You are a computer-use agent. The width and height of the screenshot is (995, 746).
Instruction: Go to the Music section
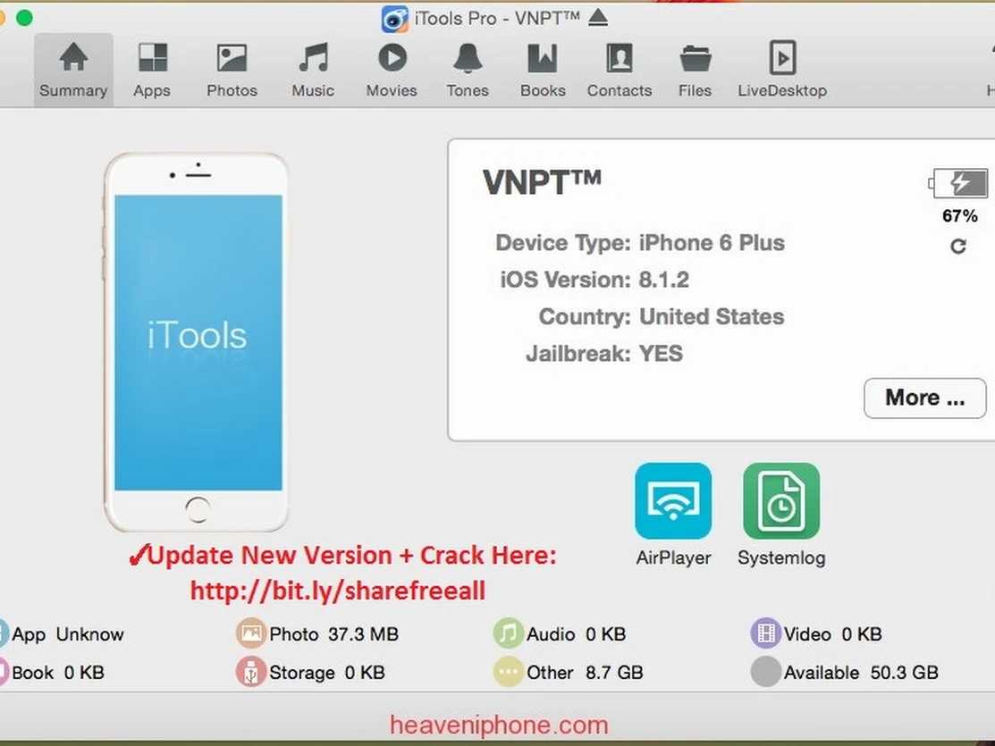click(x=313, y=70)
